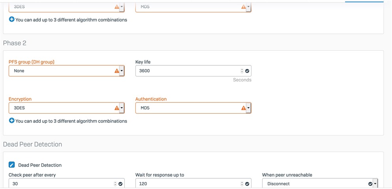Uncheck the Dead Peer Detection checkbox

click(x=11, y=165)
